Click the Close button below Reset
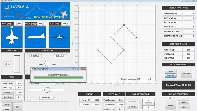 [x=7, y=109]
